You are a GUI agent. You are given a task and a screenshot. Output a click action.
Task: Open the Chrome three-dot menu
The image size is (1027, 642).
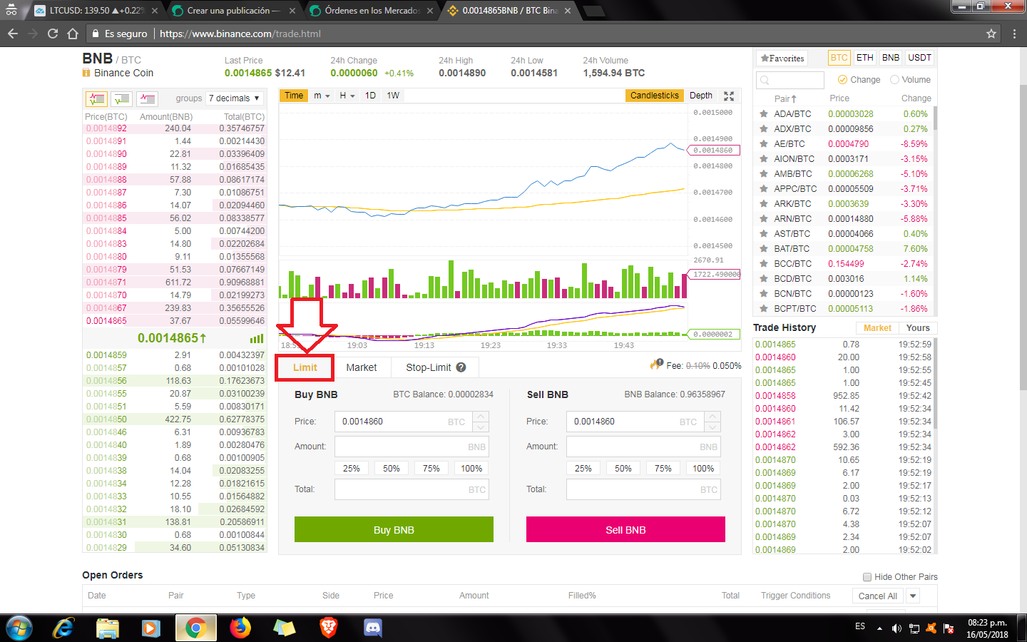[x=1014, y=34]
